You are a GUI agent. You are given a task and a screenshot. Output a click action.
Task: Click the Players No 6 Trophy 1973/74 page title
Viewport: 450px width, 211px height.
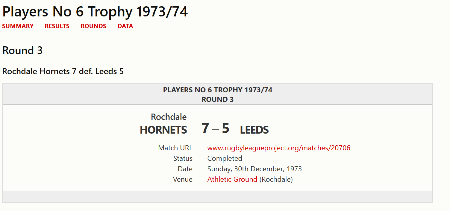(95, 12)
